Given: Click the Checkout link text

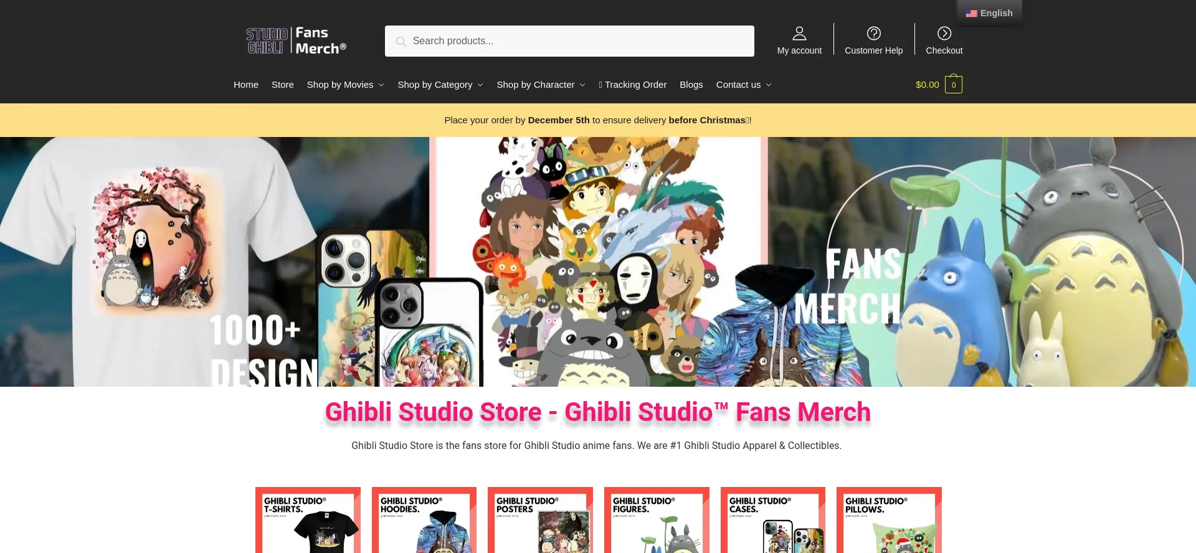Looking at the screenshot, I should (944, 50).
